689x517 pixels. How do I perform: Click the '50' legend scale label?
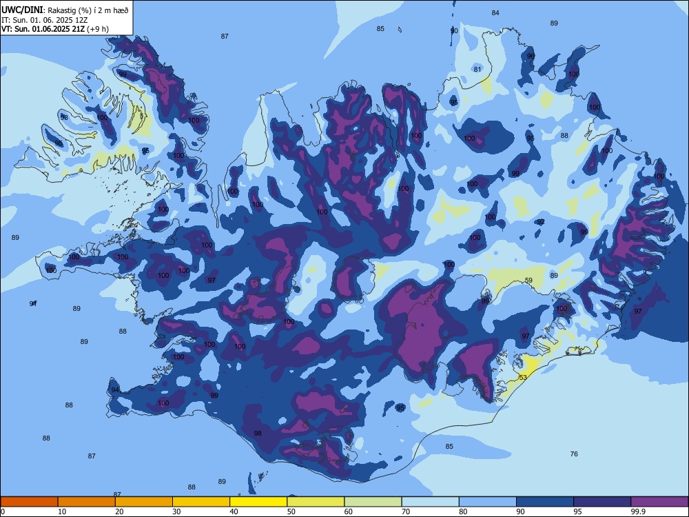[x=291, y=511]
